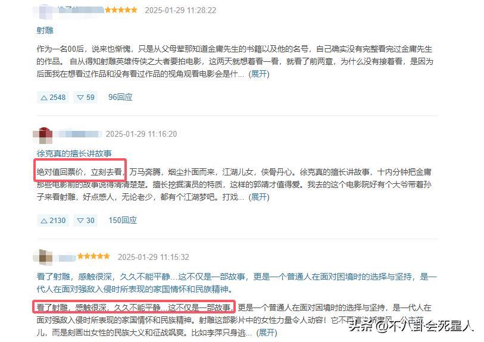Upvote the review with 2548 likes
The image size is (484, 342).
[x=53, y=98]
